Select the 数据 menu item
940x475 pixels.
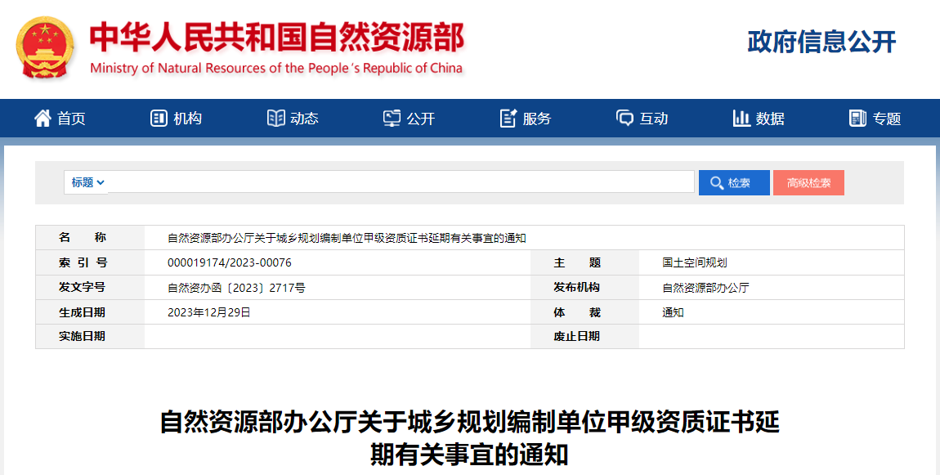coord(770,119)
